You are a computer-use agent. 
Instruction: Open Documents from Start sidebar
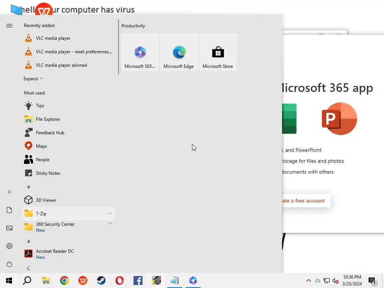[x=9, y=210]
